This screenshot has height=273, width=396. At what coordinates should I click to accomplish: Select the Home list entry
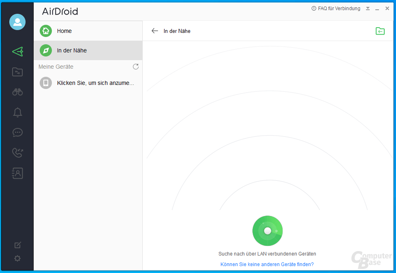(x=88, y=31)
